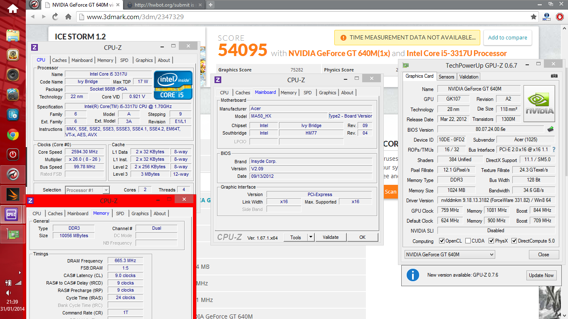Toggle the PhysX checkbox in GPU-Z

(x=491, y=241)
